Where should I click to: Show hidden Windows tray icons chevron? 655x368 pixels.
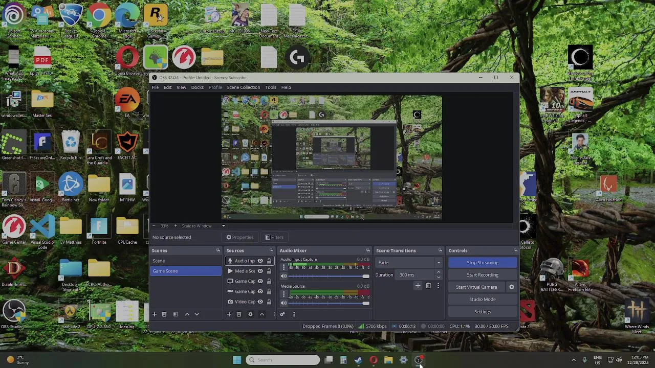click(x=574, y=360)
